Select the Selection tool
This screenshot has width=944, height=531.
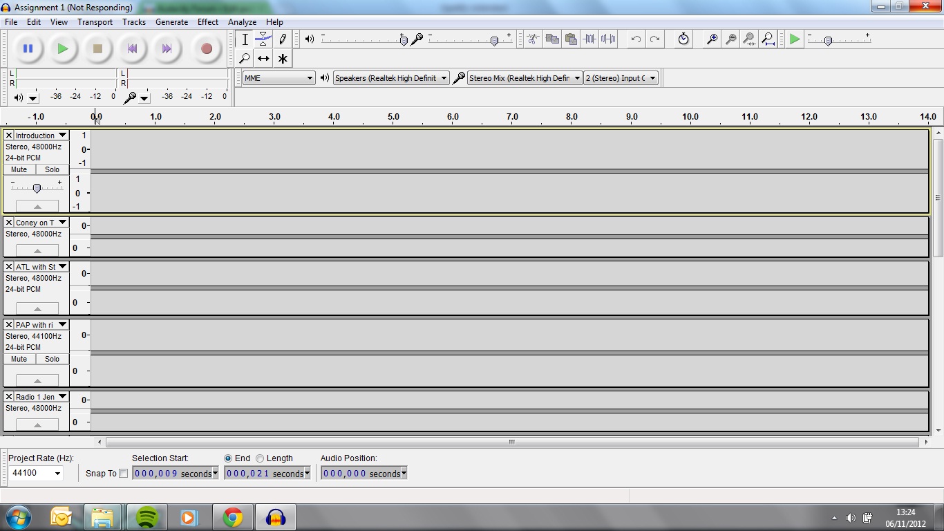[244, 39]
